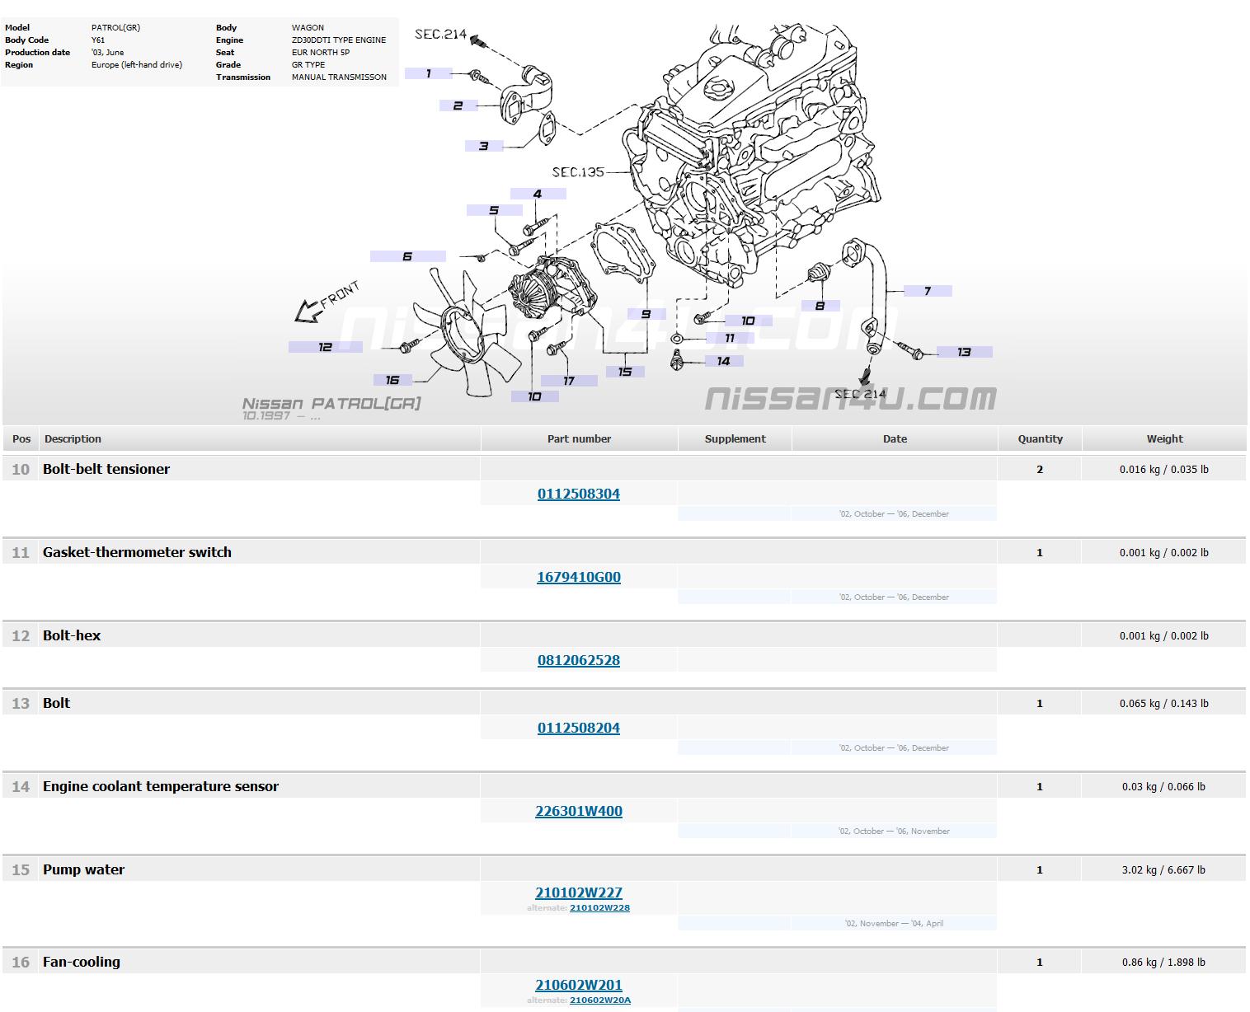Click the Weight column header
The image size is (1250, 1012).
click(x=1164, y=439)
